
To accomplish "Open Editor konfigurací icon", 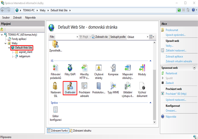I will tap(56, 114).
